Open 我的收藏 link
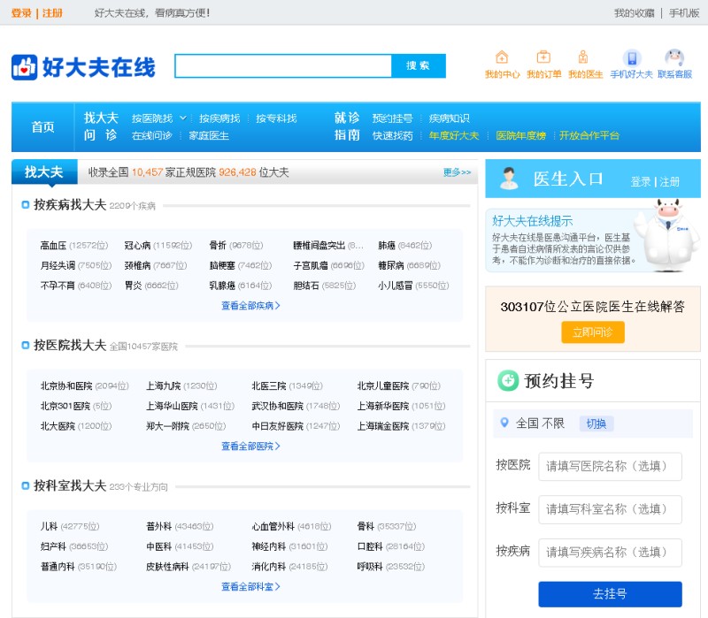 click(x=634, y=13)
